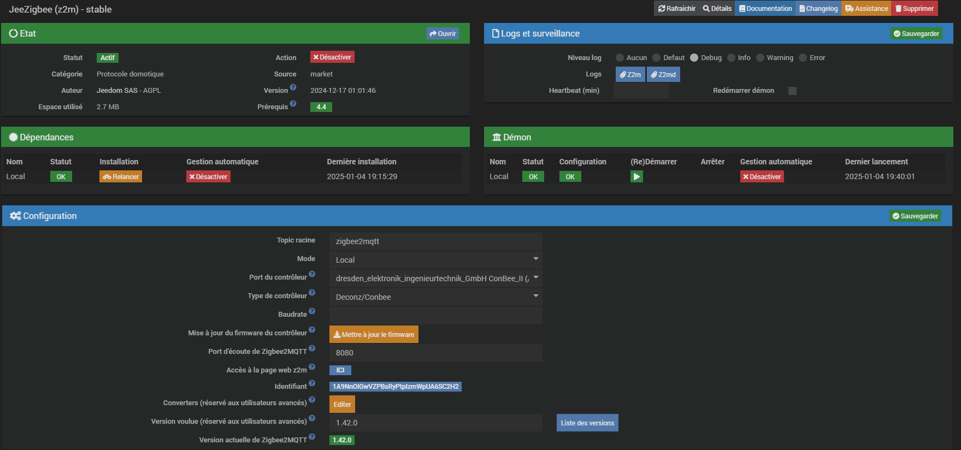Disable automatic management of the Démon
Image resolution: width=961 pixels, height=450 pixels.
point(762,176)
